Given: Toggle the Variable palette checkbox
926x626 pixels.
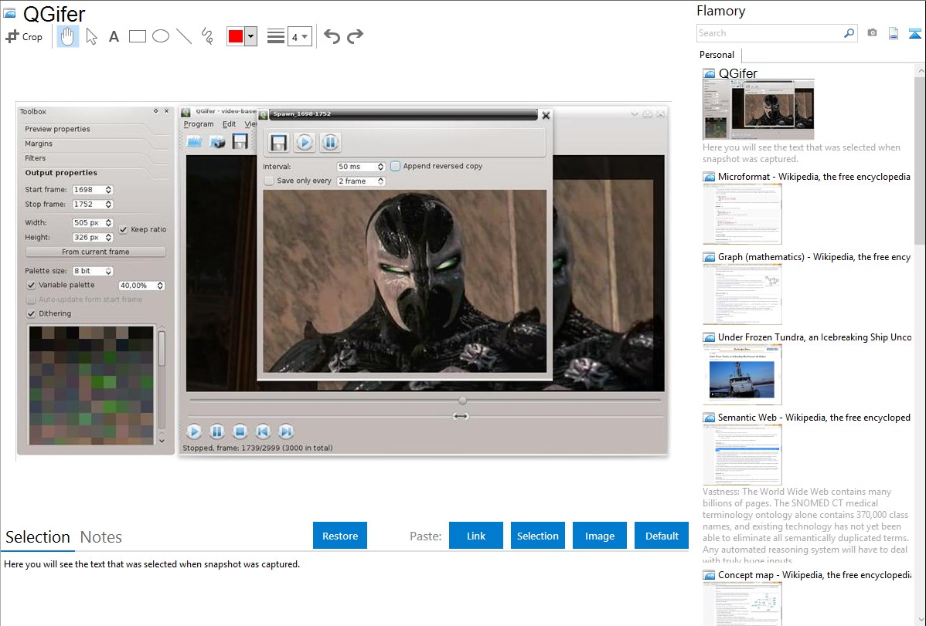Looking at the screenshot, I should [x=31, y=285].
